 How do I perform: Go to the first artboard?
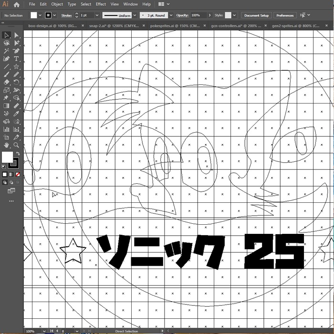(x=52, y=331)
